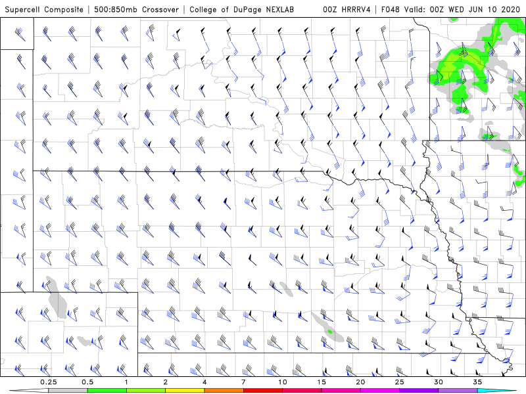Click the red 7–10 color bar segment
Viewport: 526px width, 394px height.
pos(262,391)
